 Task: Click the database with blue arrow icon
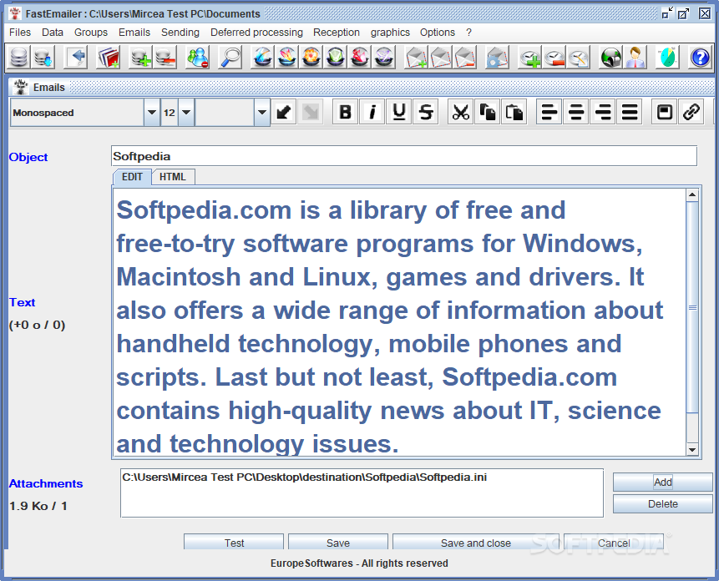[43, 58]
